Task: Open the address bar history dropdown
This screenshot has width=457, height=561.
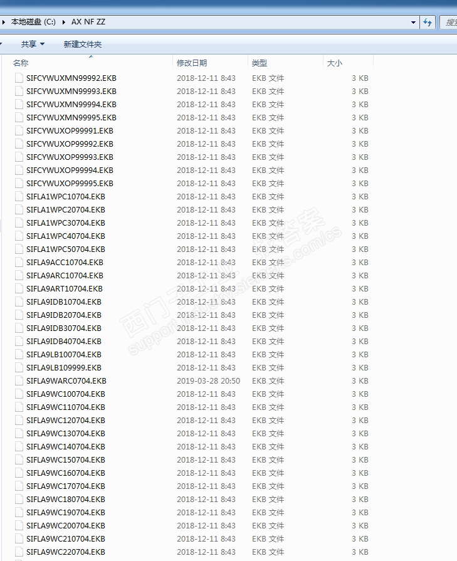Action: (413, 22)
